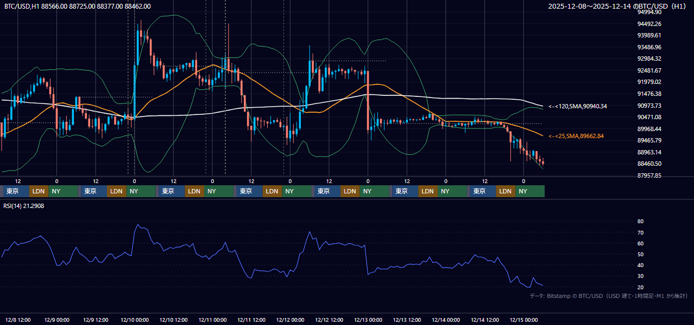The height and width of the screenshot is (325, 694).
Task: Select the 2025-12-08〜2025-12-14 date range title
Action: tap(618, 6)
